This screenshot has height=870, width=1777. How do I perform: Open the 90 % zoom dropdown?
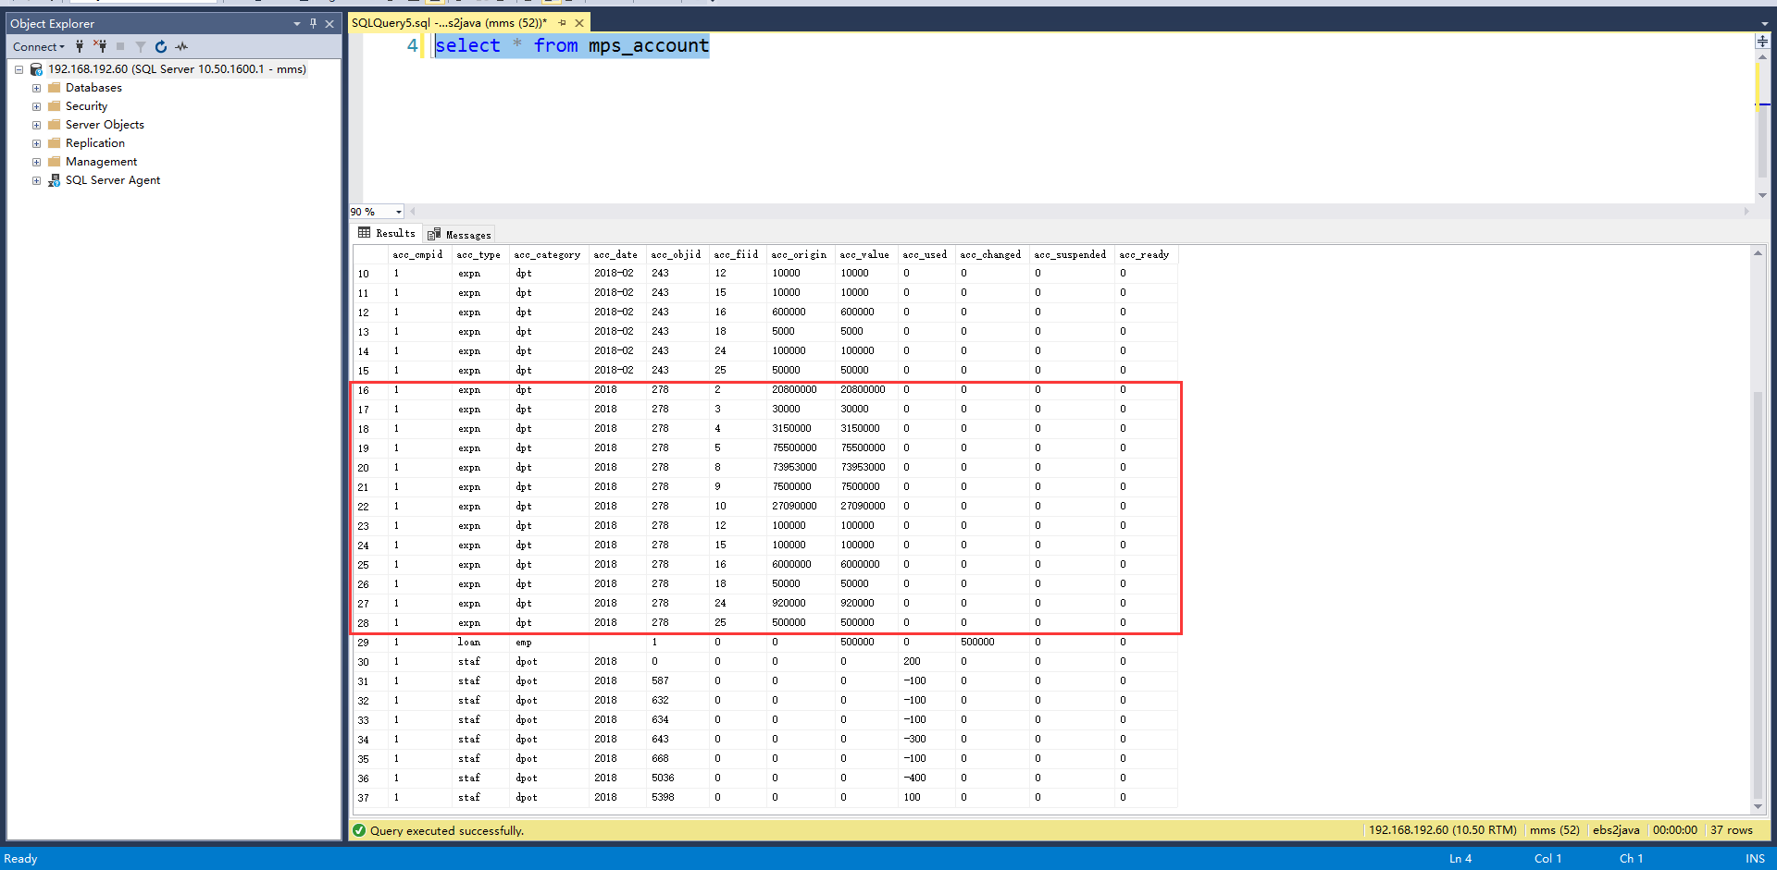click(399, 212)
